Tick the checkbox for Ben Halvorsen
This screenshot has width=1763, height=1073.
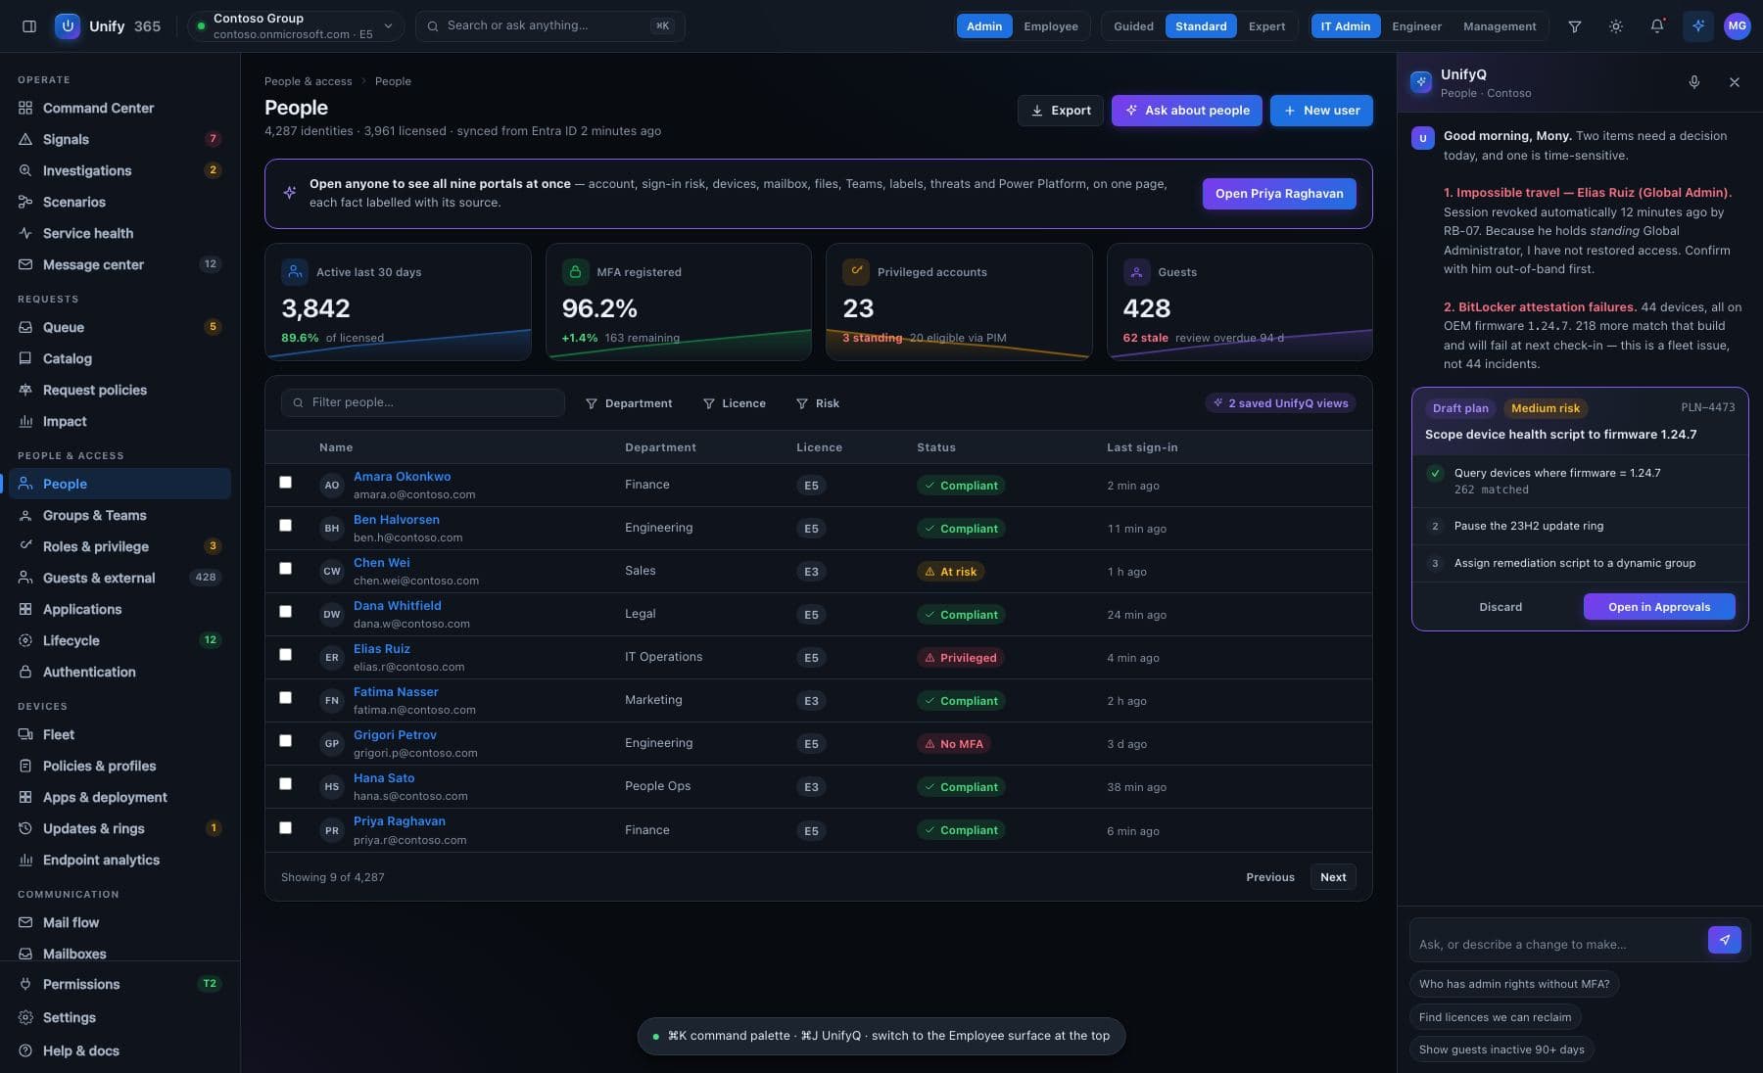[x=285, y=526]
